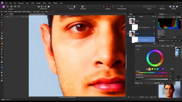Open the Export Persona
This screenshot has width=182, height=102.
pyautogui.click(x=19, y=7)
